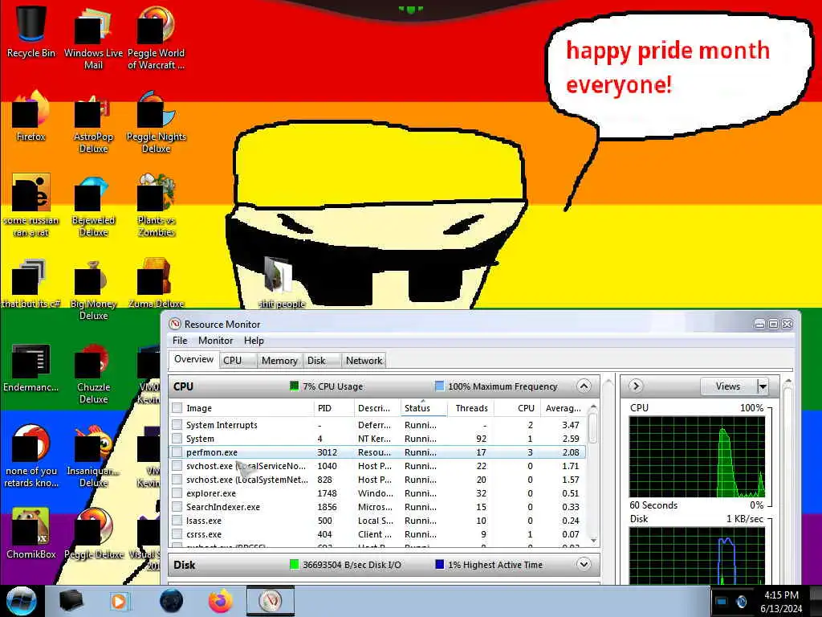This screenshot has width=822, height=617.
Task: Switch to the Network tab
Action: [364, 361]
